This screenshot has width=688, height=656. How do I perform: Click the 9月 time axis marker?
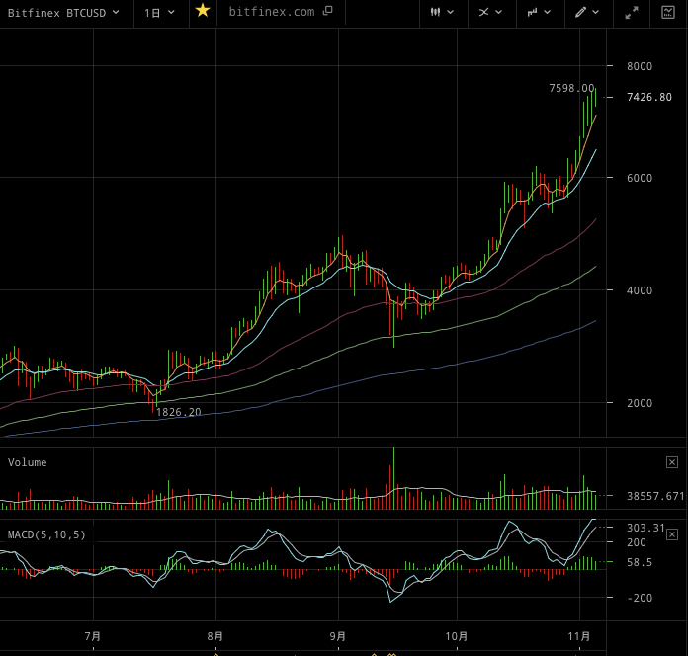(x=337, y=636)
